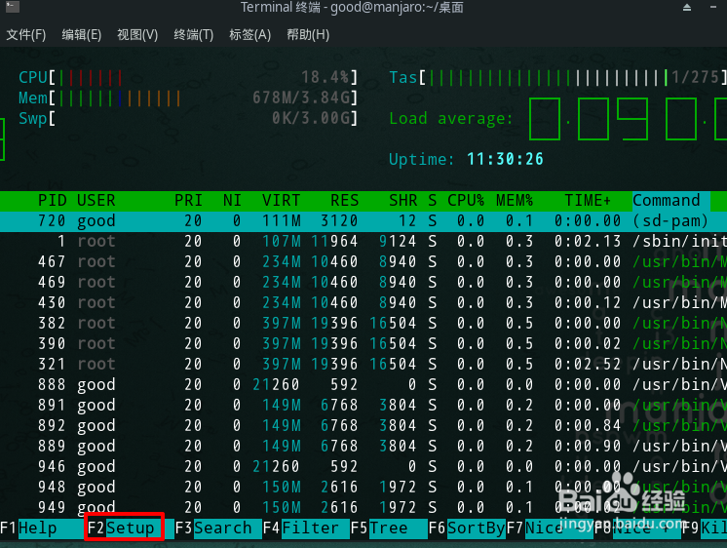Sort by the NI column header

coord(232,201)
